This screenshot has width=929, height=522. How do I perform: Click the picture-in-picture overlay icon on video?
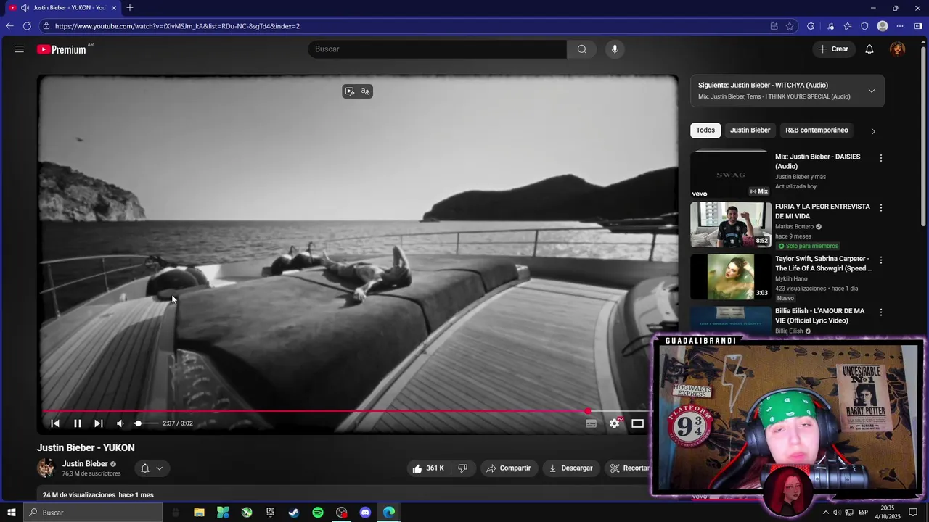(350, 91)
